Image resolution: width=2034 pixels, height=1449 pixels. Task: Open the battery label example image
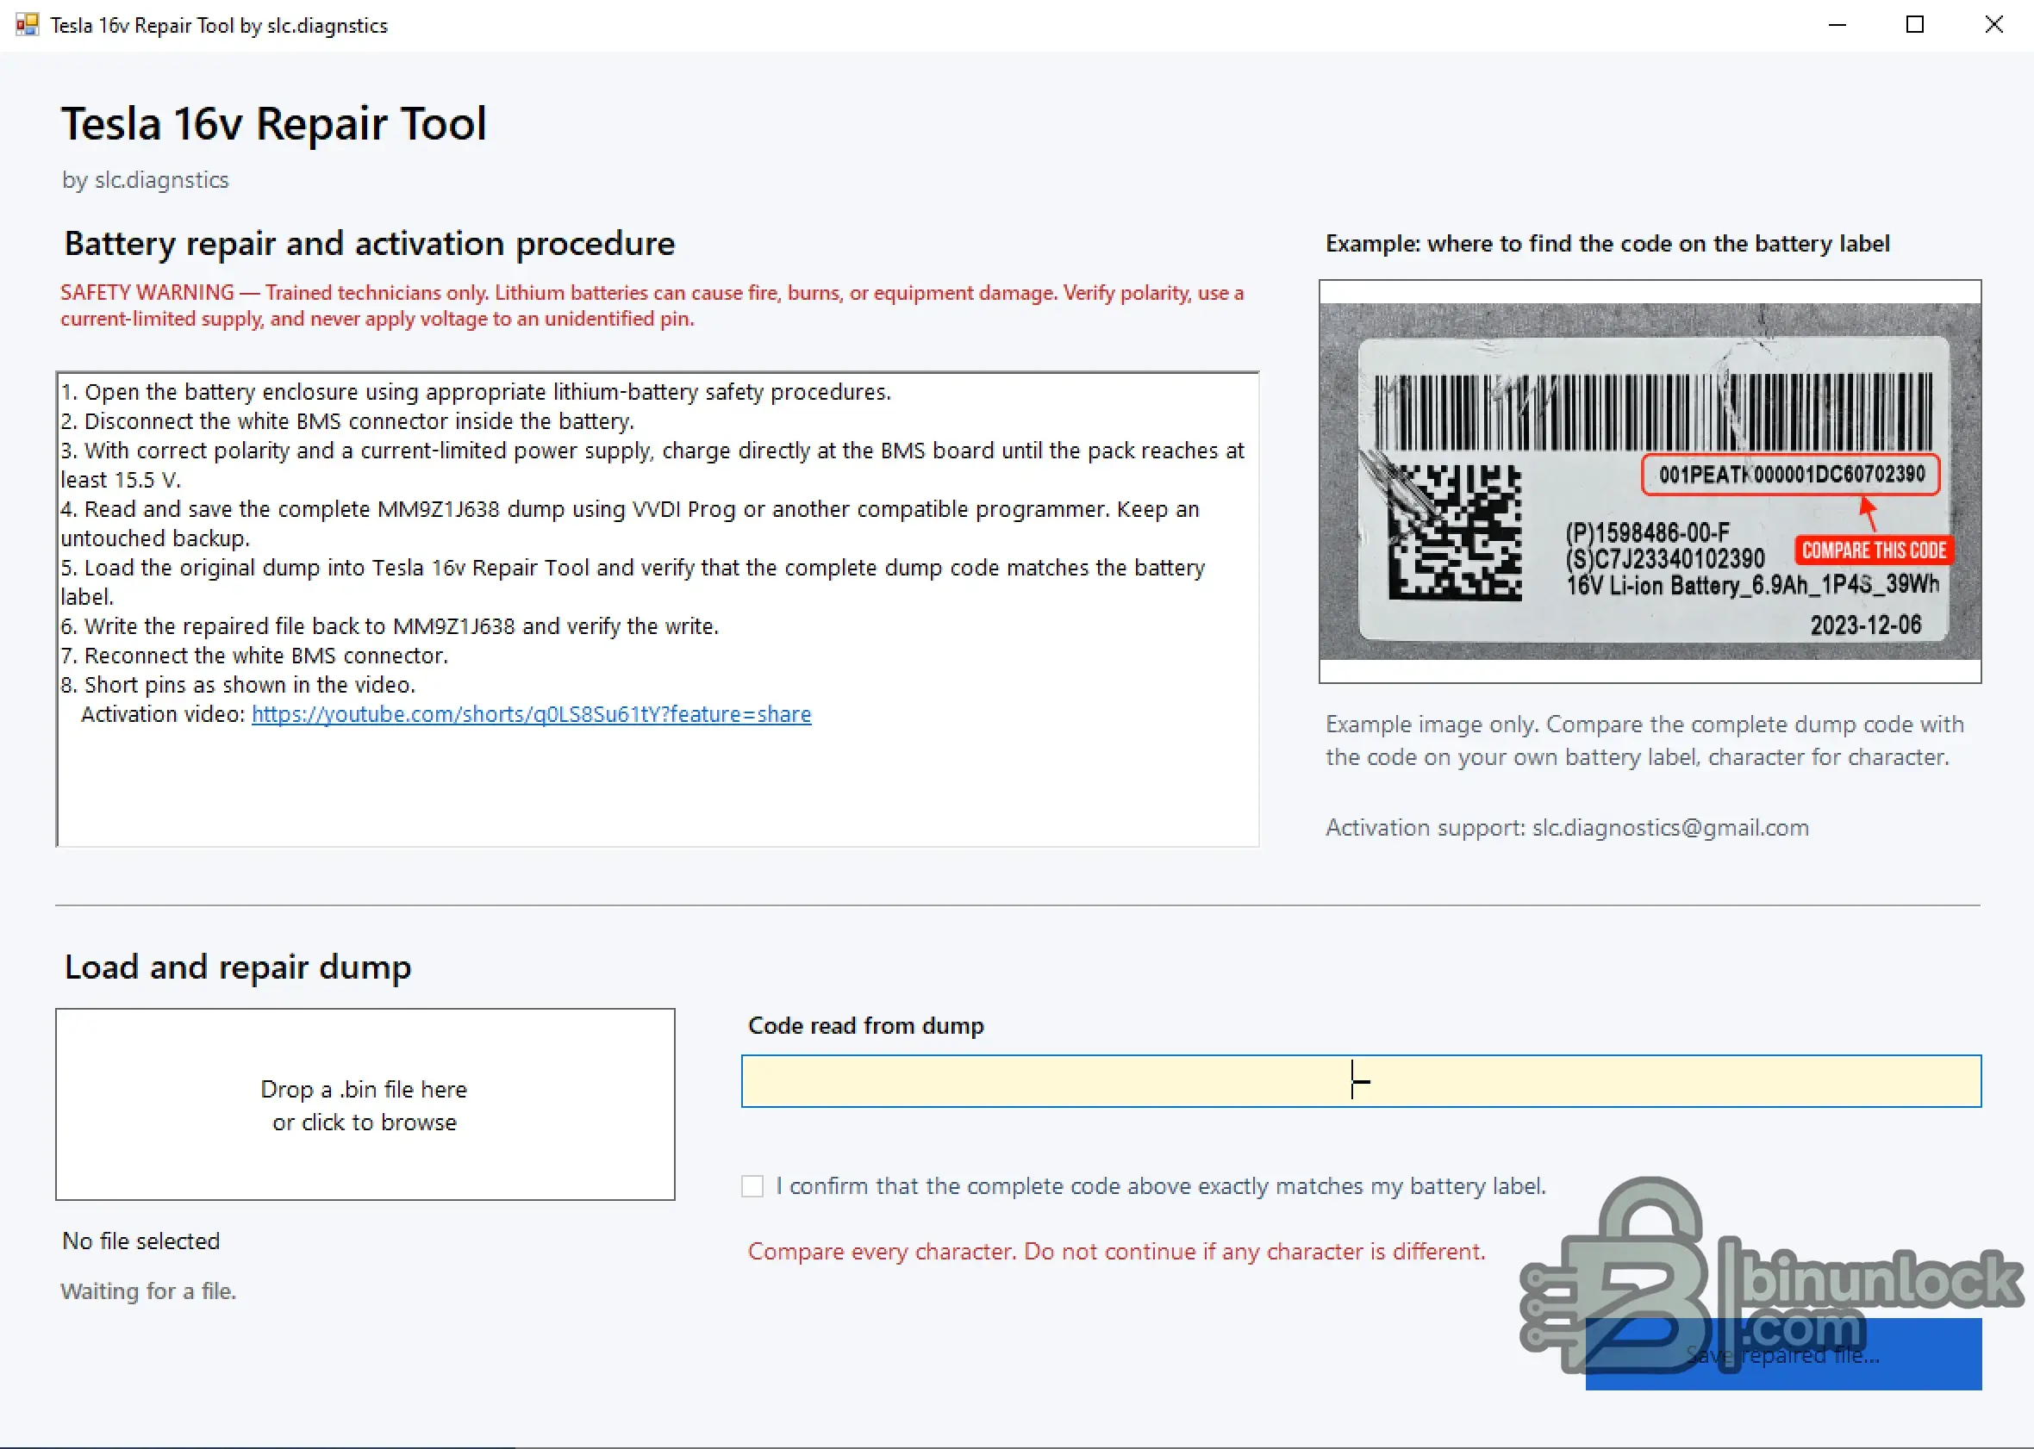pyautogui.click(x=1650, y=482)
